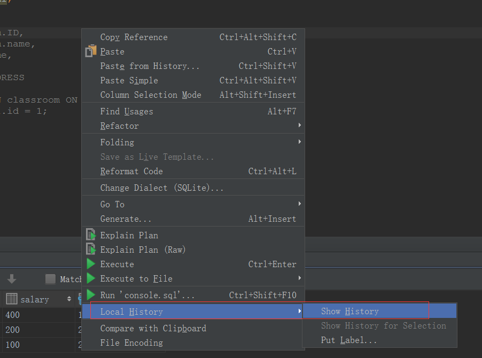Expand the Go To submenu arrow
This screenshot has width=482, height=358.
[x=300, y=204]
